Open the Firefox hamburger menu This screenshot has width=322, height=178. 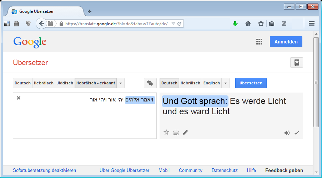pyautogui.click(x=312, y=23)
